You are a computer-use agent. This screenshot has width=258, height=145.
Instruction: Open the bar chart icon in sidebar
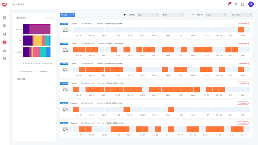pyautogui.click(x=4, y=34)
